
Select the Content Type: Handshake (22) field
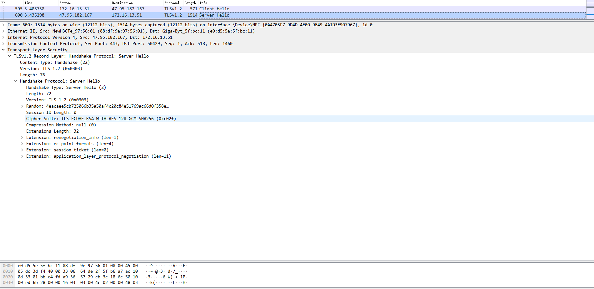pyautogui.click(x=55, y=62)
